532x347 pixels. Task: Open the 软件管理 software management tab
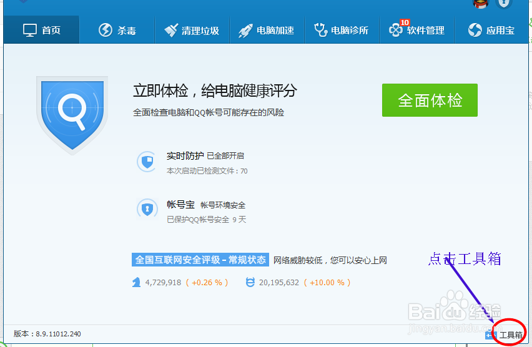(x=416, y=30)
